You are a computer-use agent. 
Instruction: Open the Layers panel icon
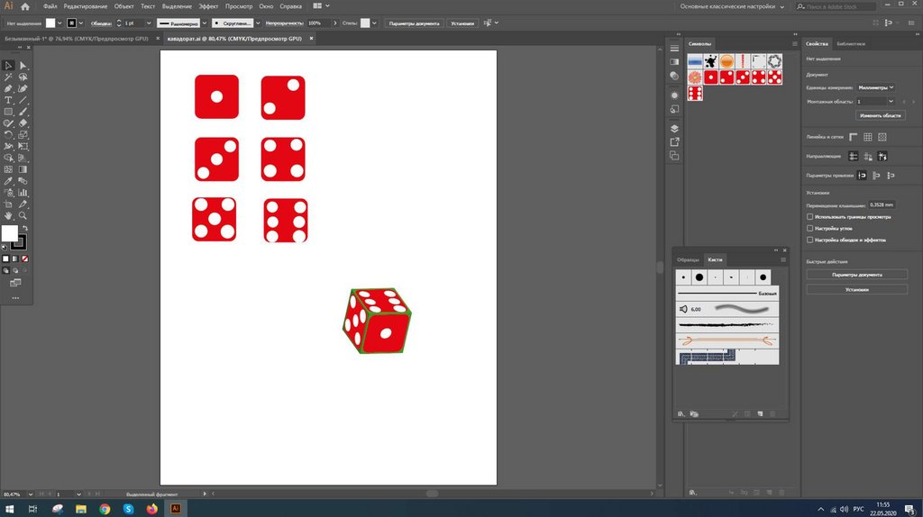pos(674,129)
